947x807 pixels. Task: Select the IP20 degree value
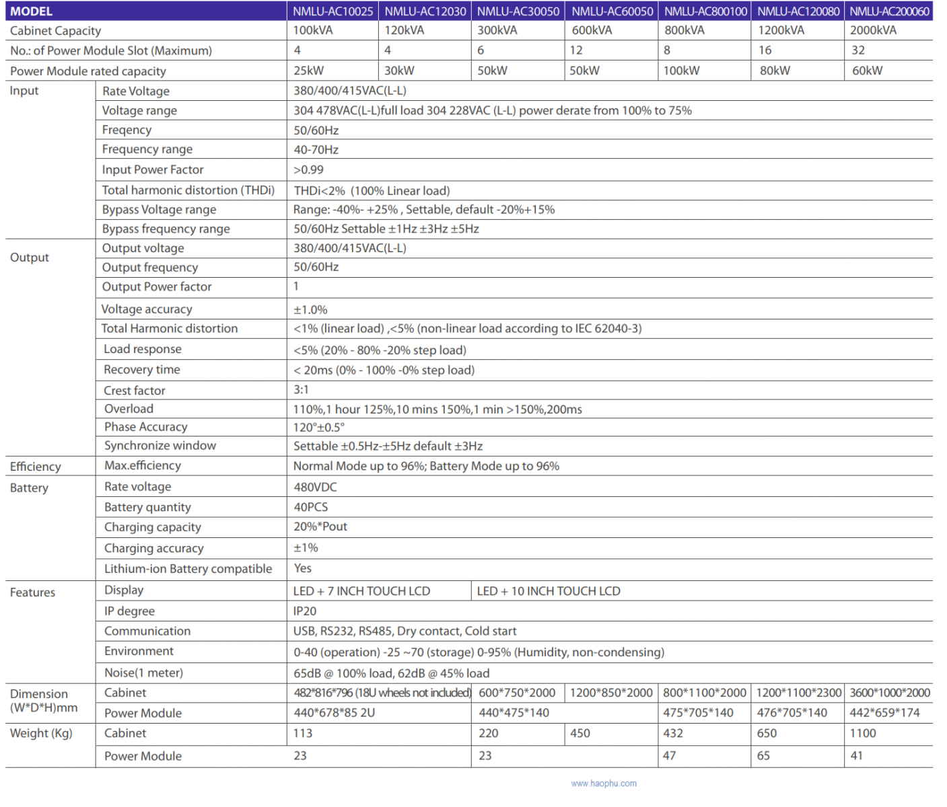304,611
